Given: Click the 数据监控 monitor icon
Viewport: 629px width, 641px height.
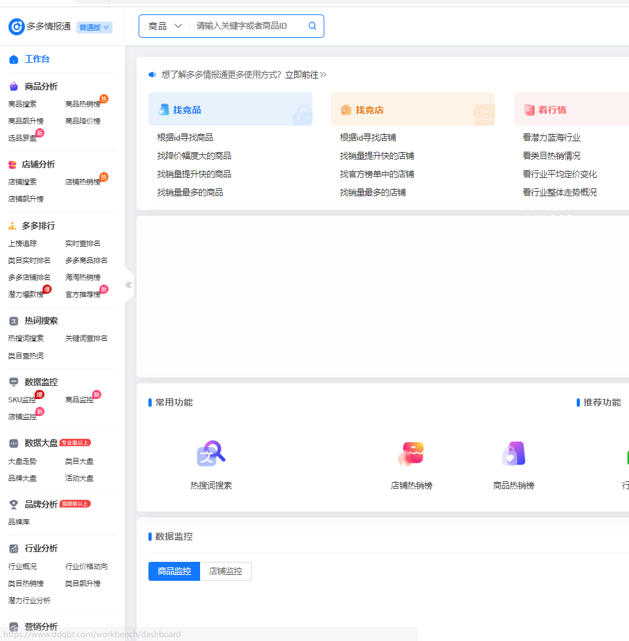Looking at the screenshot, I should (x=14, y=382).
